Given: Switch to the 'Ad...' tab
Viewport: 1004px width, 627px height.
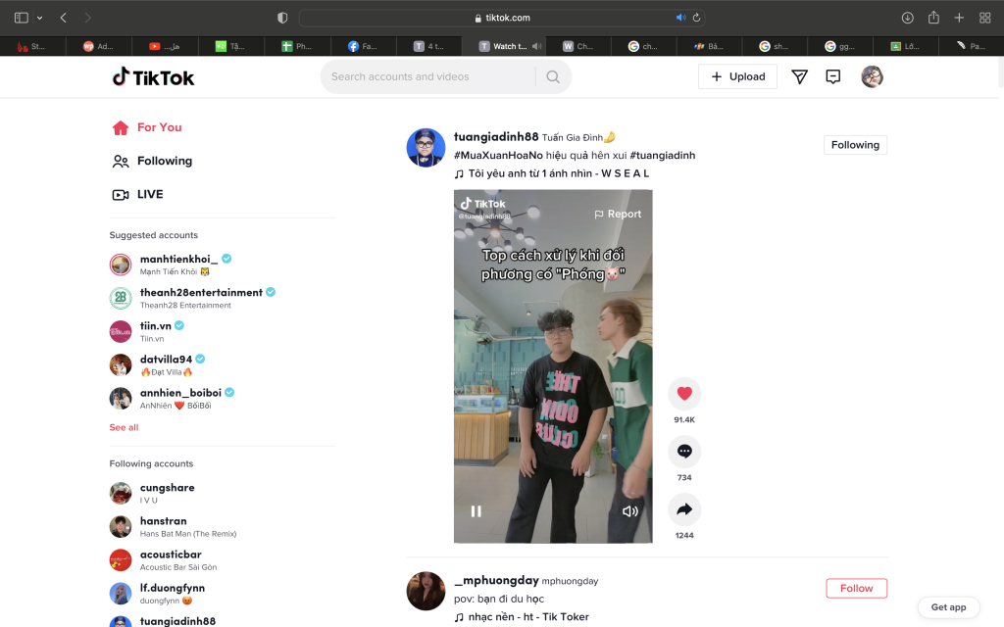Looking at the screenshot, I should [x=99, y=46].
